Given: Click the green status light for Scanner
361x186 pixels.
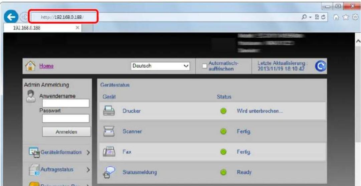Looking at the screenshot, I should [x=223, y=132].
